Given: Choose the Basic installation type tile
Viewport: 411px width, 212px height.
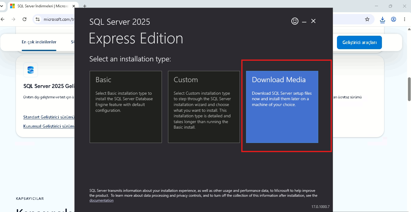Looking at the screenshot, I should click(125, 107).
